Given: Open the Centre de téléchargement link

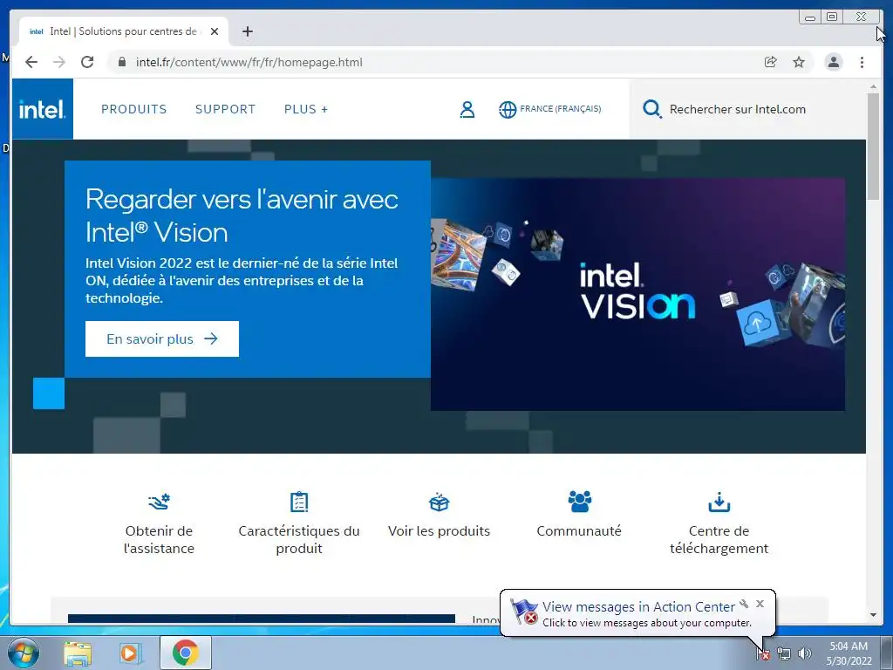Looking at the screenshot, I should 719,539.
